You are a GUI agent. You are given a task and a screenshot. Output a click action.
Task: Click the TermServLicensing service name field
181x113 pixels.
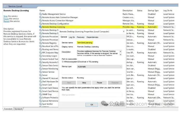click(85, 43)
